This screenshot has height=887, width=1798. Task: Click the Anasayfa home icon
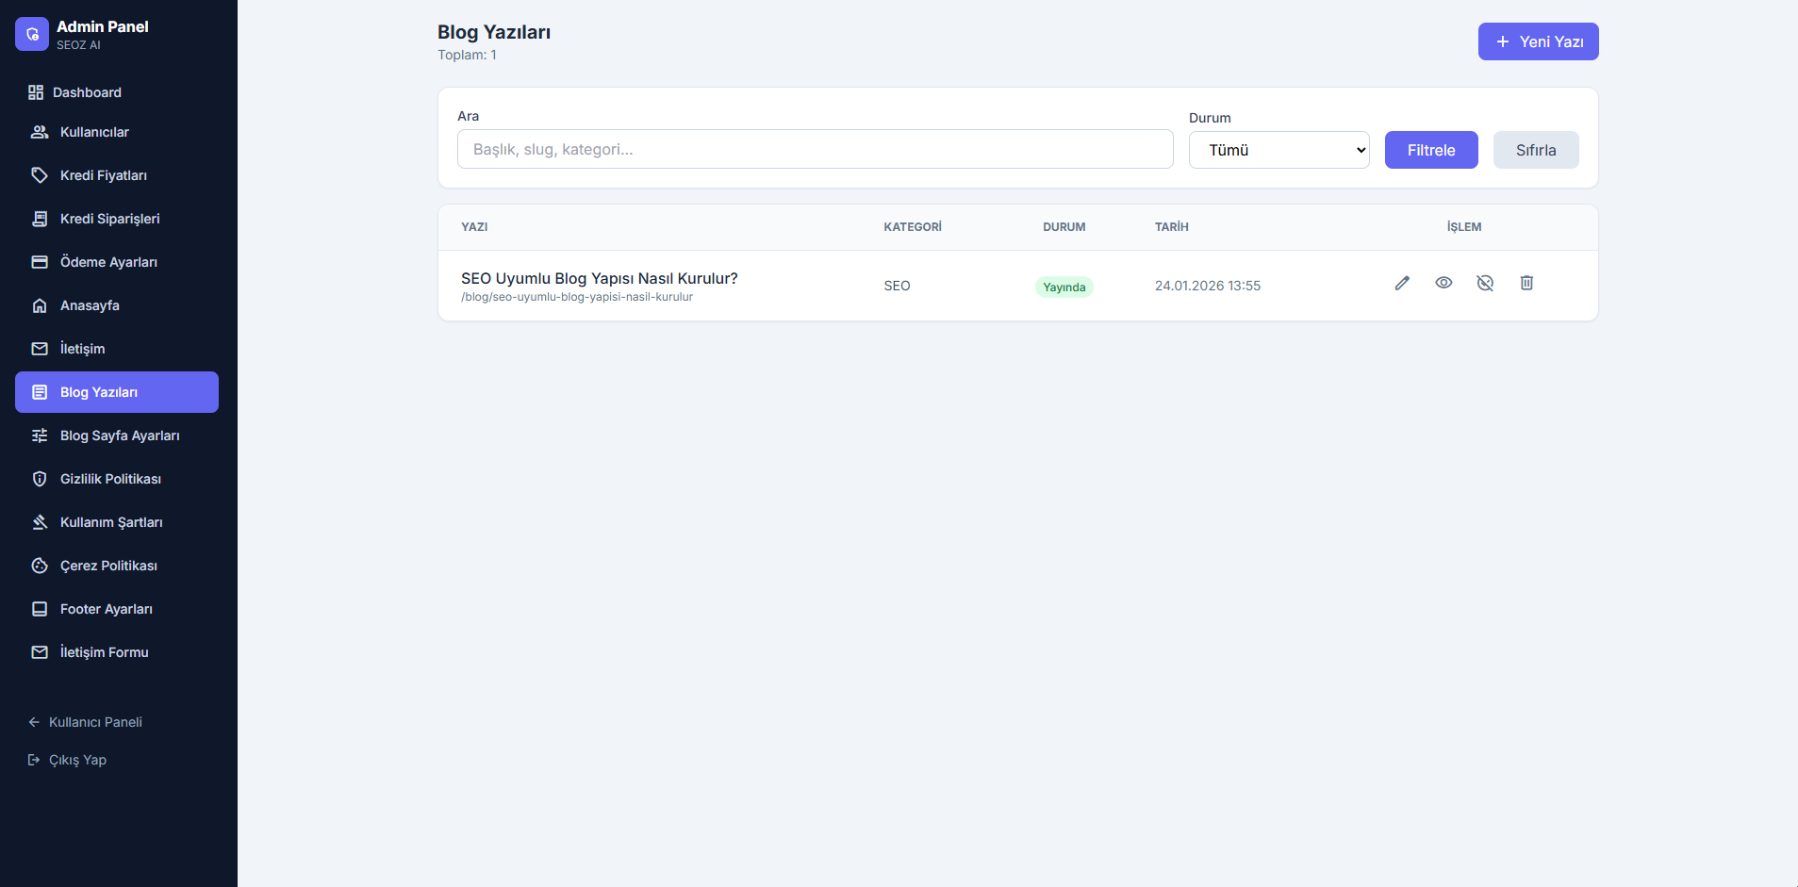(x=40, y=305)
